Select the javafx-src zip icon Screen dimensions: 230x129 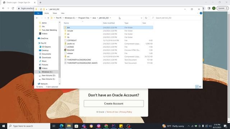pos(65,44)
